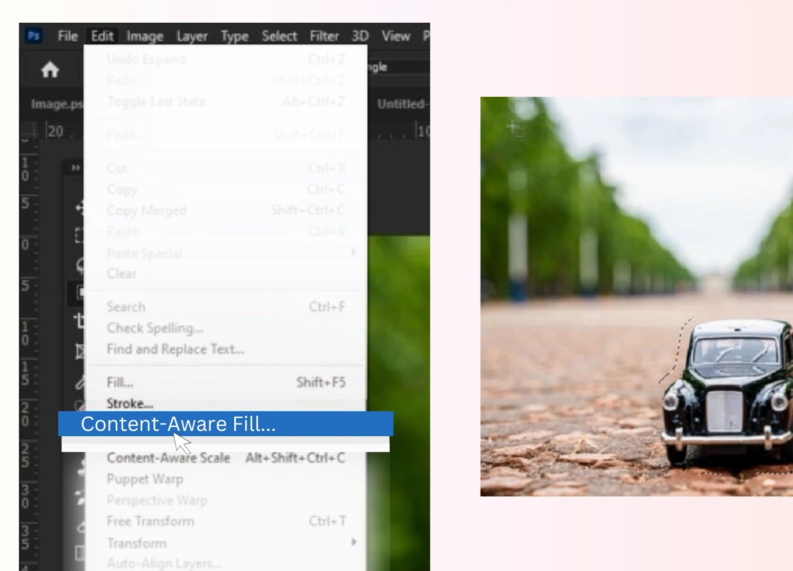Click the selected toy car in the canvas

coord(730,402)
